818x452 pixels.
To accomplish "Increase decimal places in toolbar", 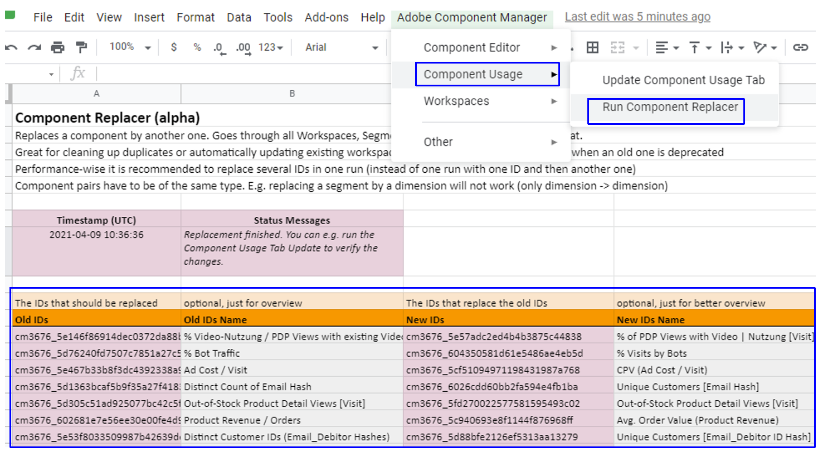I will coord(243,48).
